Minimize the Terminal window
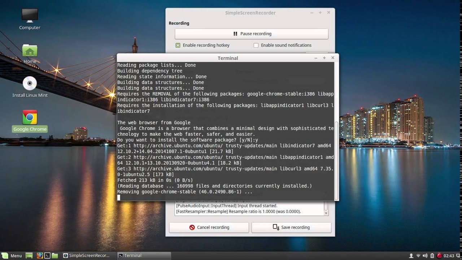 pyautogui.click(x=316, y=58)
